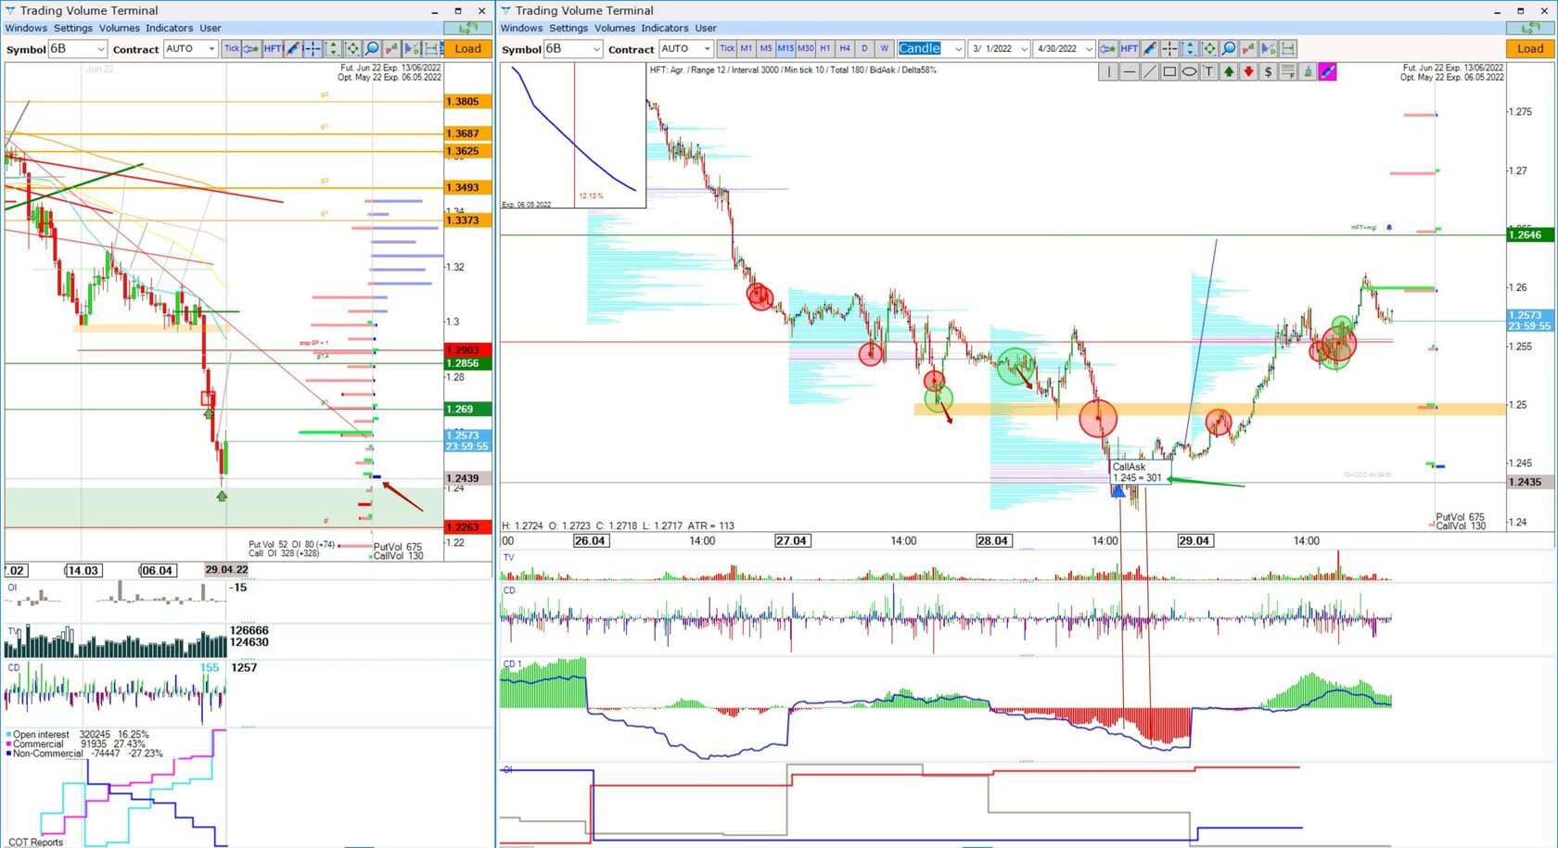Viewport: 1558px width, 848px height.
Task: Click the W weekly timeframe button
Action: 884,48
